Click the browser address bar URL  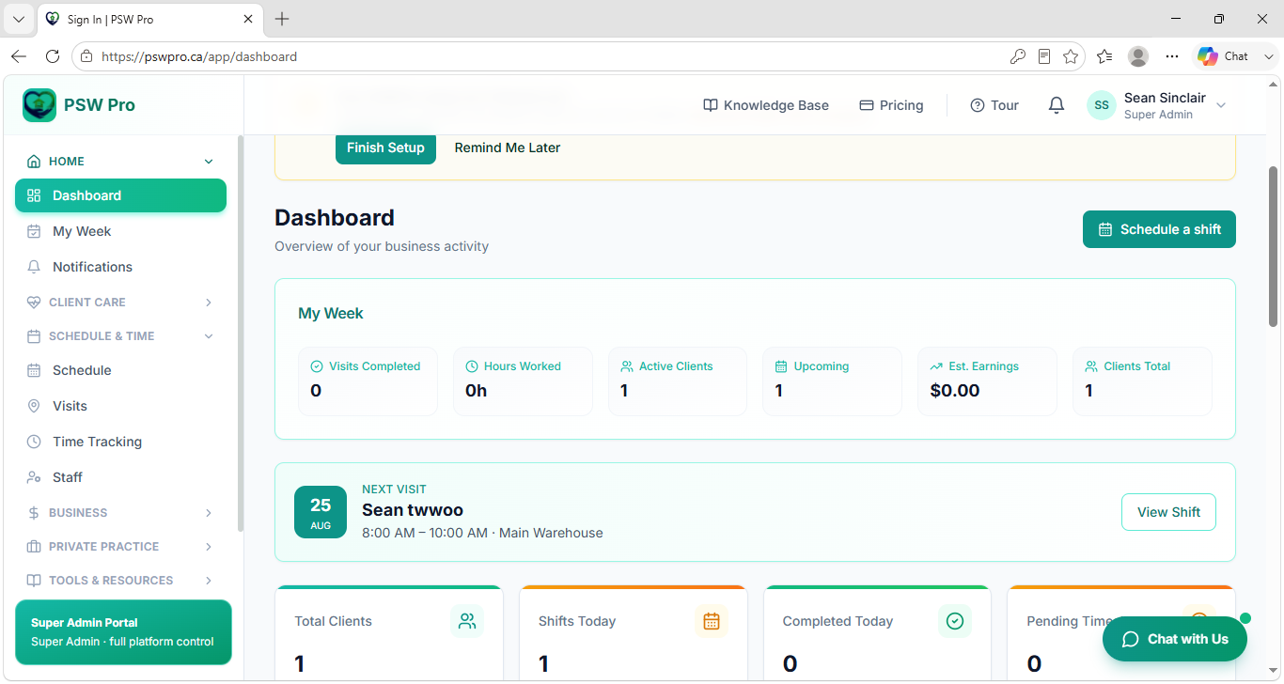pos(199,56)
